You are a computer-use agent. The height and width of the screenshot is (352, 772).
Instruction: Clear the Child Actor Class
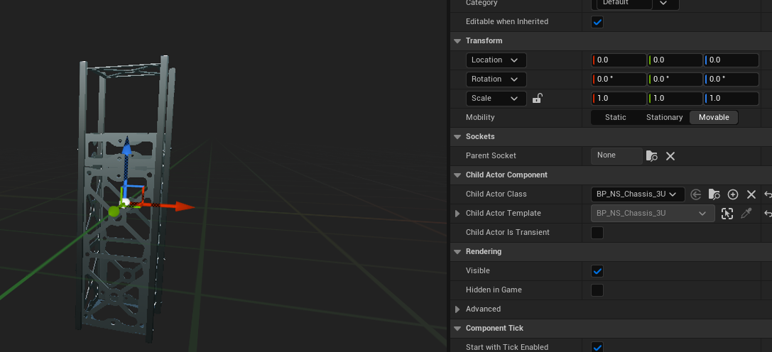click(x=751, y=194)
